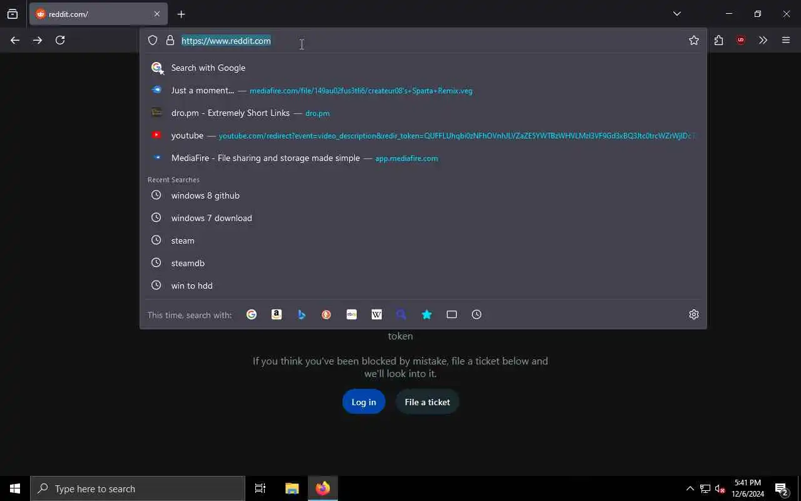Viewport: 801px width, 501px height.
Task: Go back one page
Action: click(x=15, y=40)
